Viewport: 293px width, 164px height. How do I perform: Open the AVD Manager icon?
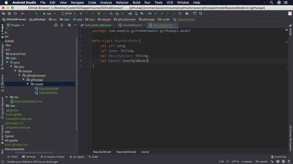pos(136,14)
